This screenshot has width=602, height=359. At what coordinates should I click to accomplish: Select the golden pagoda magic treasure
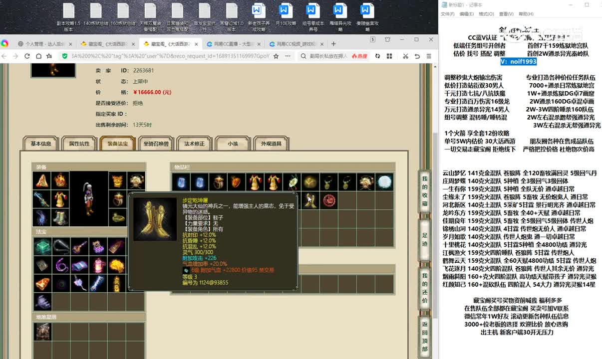(116, 283)
